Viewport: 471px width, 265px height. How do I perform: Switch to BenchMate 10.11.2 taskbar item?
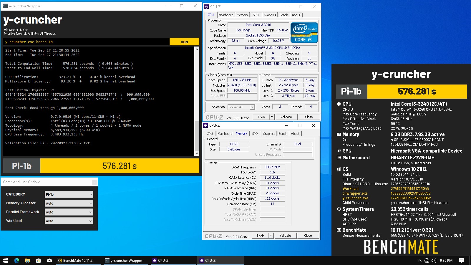78,261
